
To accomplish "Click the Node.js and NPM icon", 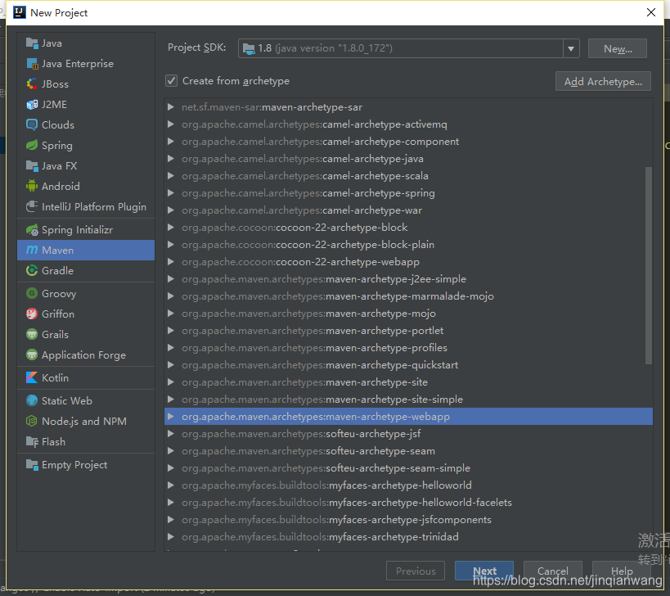I will [x=32, y=422].
